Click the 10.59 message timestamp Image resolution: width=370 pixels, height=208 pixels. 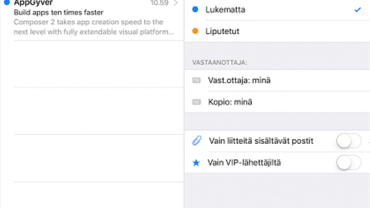coord(159,3)
